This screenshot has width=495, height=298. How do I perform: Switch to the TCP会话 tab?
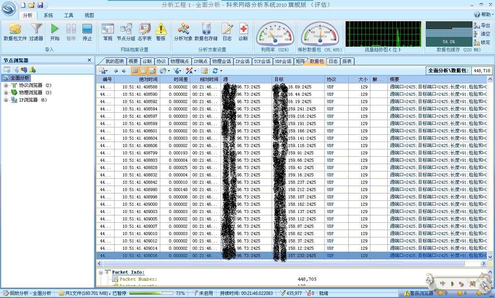tap(262, 61)
